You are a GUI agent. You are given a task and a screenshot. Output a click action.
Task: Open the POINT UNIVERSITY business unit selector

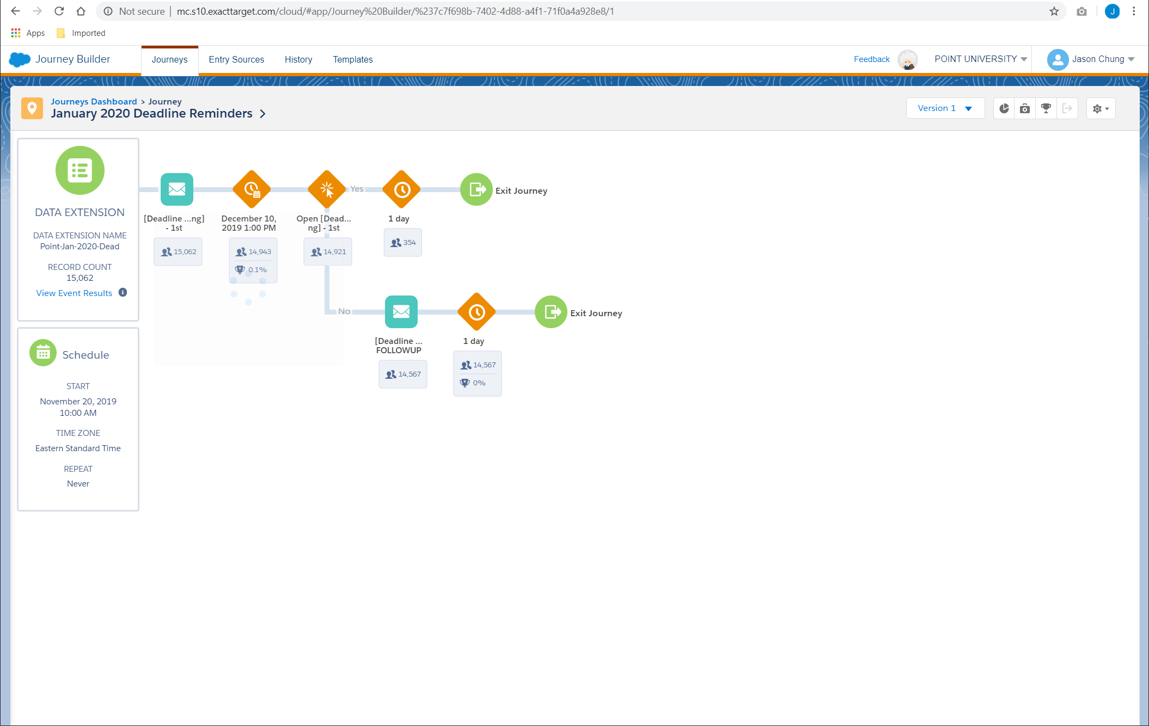pyautogui.click(x=979, y=59)
